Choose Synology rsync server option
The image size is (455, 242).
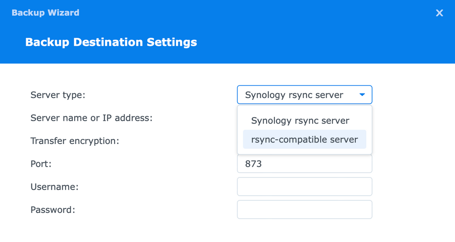click(304, 120)
